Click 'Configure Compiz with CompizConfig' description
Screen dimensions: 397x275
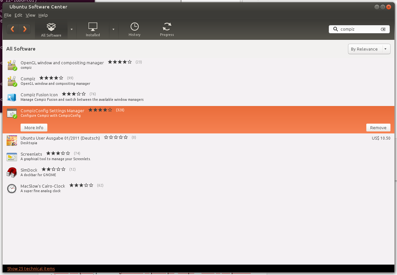click(x=50, y=115)
